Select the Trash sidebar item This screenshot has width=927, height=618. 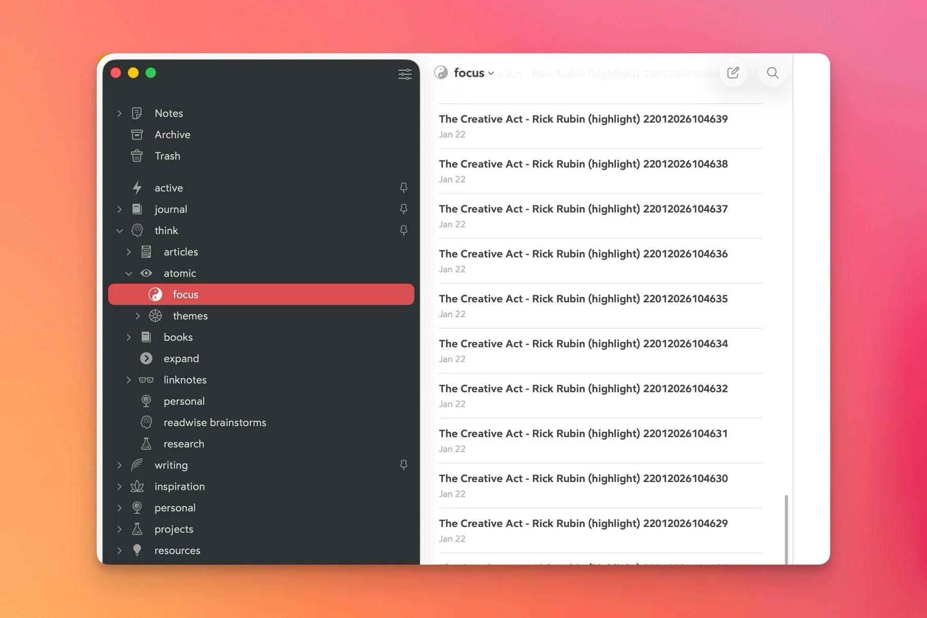click(x=261, y=156)
